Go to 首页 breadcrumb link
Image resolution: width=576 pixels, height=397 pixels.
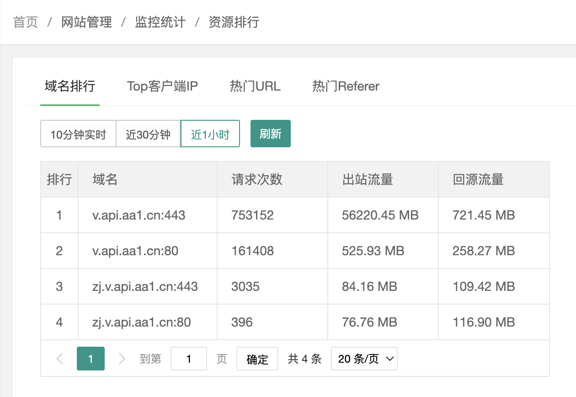click(x=26, y=22)
